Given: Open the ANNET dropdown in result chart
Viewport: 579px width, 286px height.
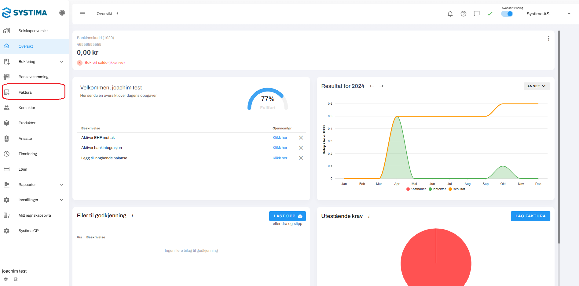Looking at the screenshot, I should coord(537,86).
